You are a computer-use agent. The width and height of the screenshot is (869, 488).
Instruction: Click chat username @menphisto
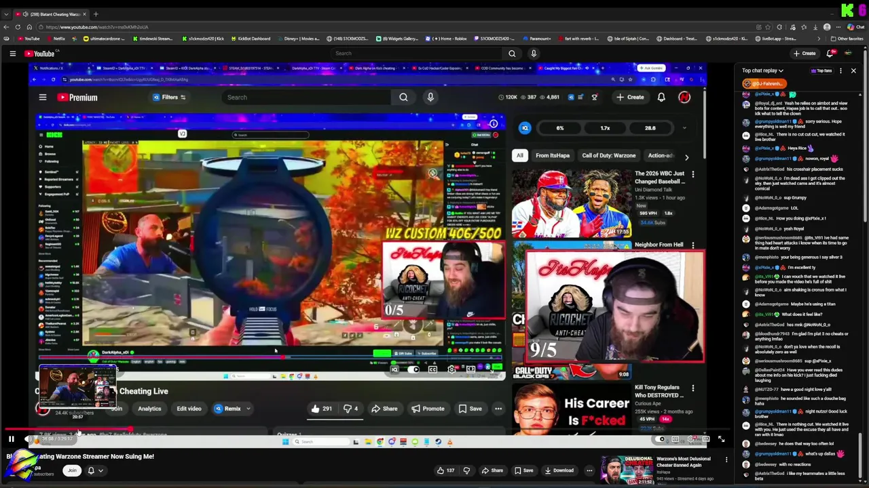[766, 257]
